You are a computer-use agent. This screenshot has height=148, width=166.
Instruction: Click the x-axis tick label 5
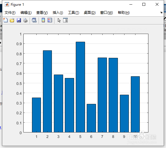point(80,137)
